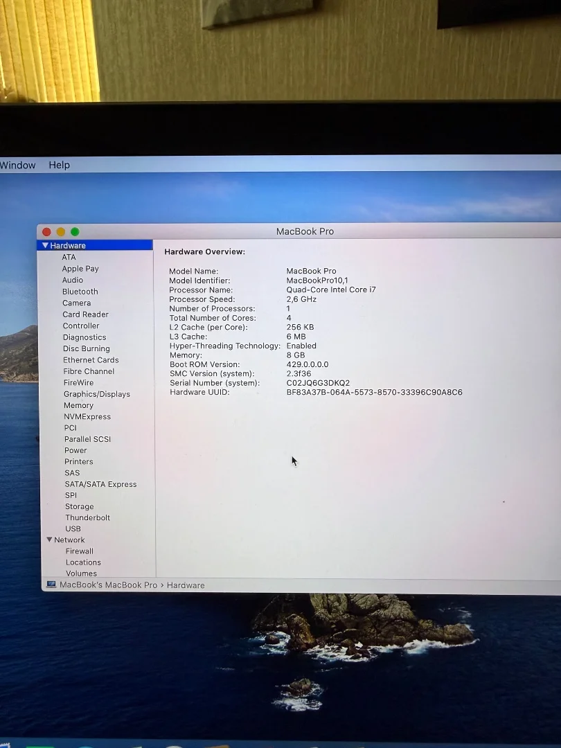Click the Model Name value MacBook Pro

point(312,271)
